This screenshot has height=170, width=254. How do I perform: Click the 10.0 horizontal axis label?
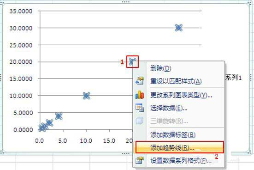pyautogui.click(x=86, y=141)
